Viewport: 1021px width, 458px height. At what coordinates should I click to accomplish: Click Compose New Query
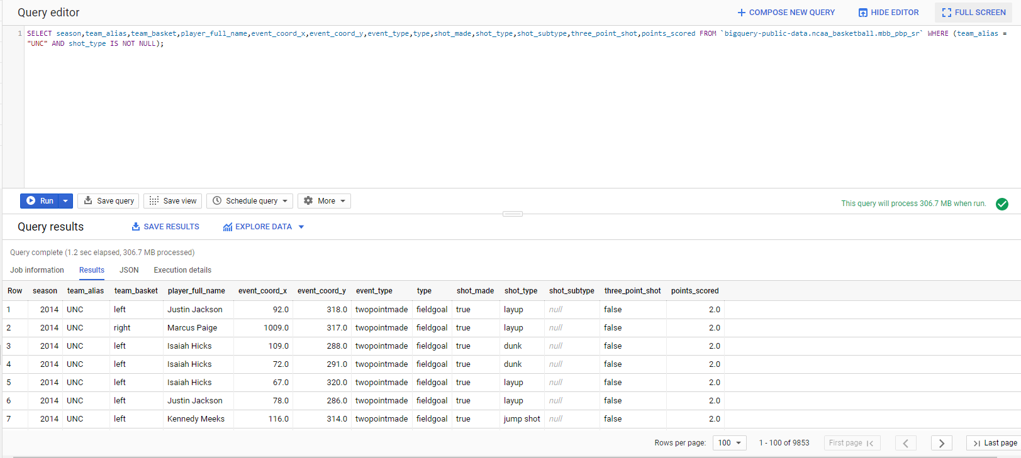786,13
